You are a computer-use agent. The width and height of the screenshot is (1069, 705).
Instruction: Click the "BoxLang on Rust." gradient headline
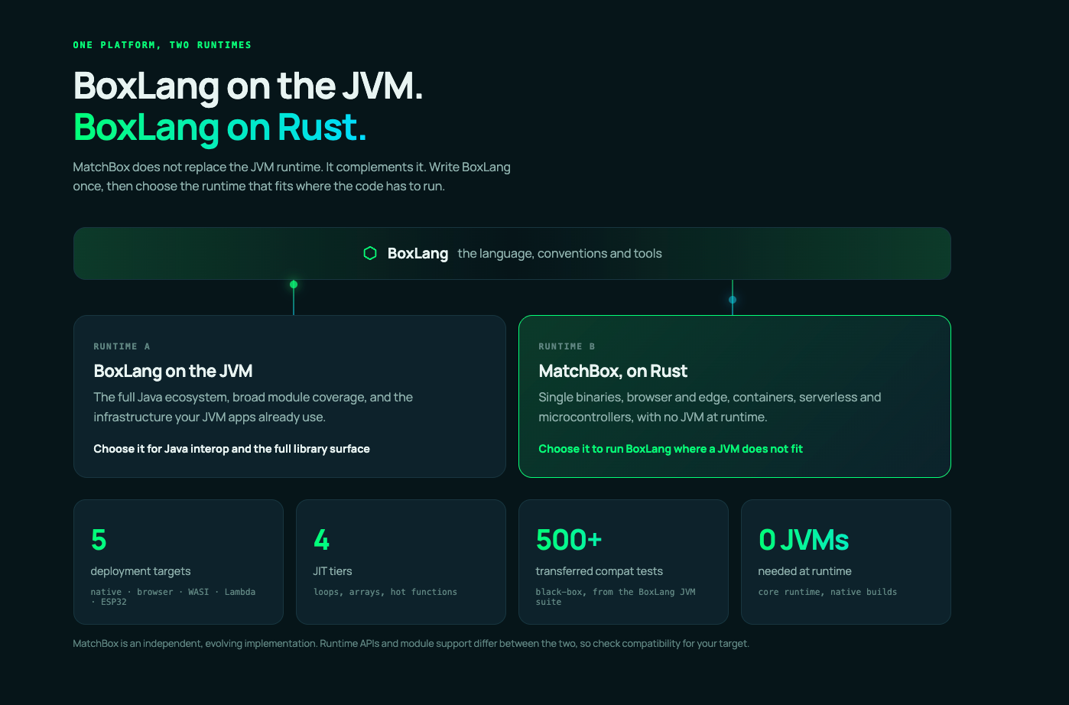pos(220,127)
